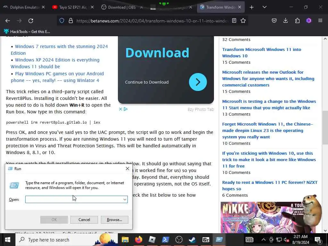The image size is (328, 246).
Task: Open the network icon in system tray
Action: [x=279, y=240]
